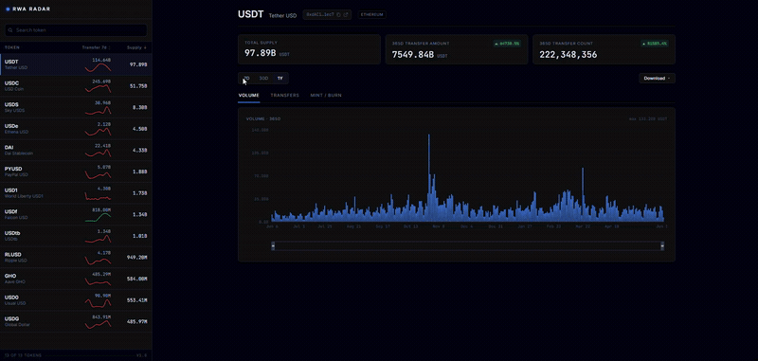Select the 1Y time range
The width and height of the screenshot is (758, 361).
pos(280,79)
